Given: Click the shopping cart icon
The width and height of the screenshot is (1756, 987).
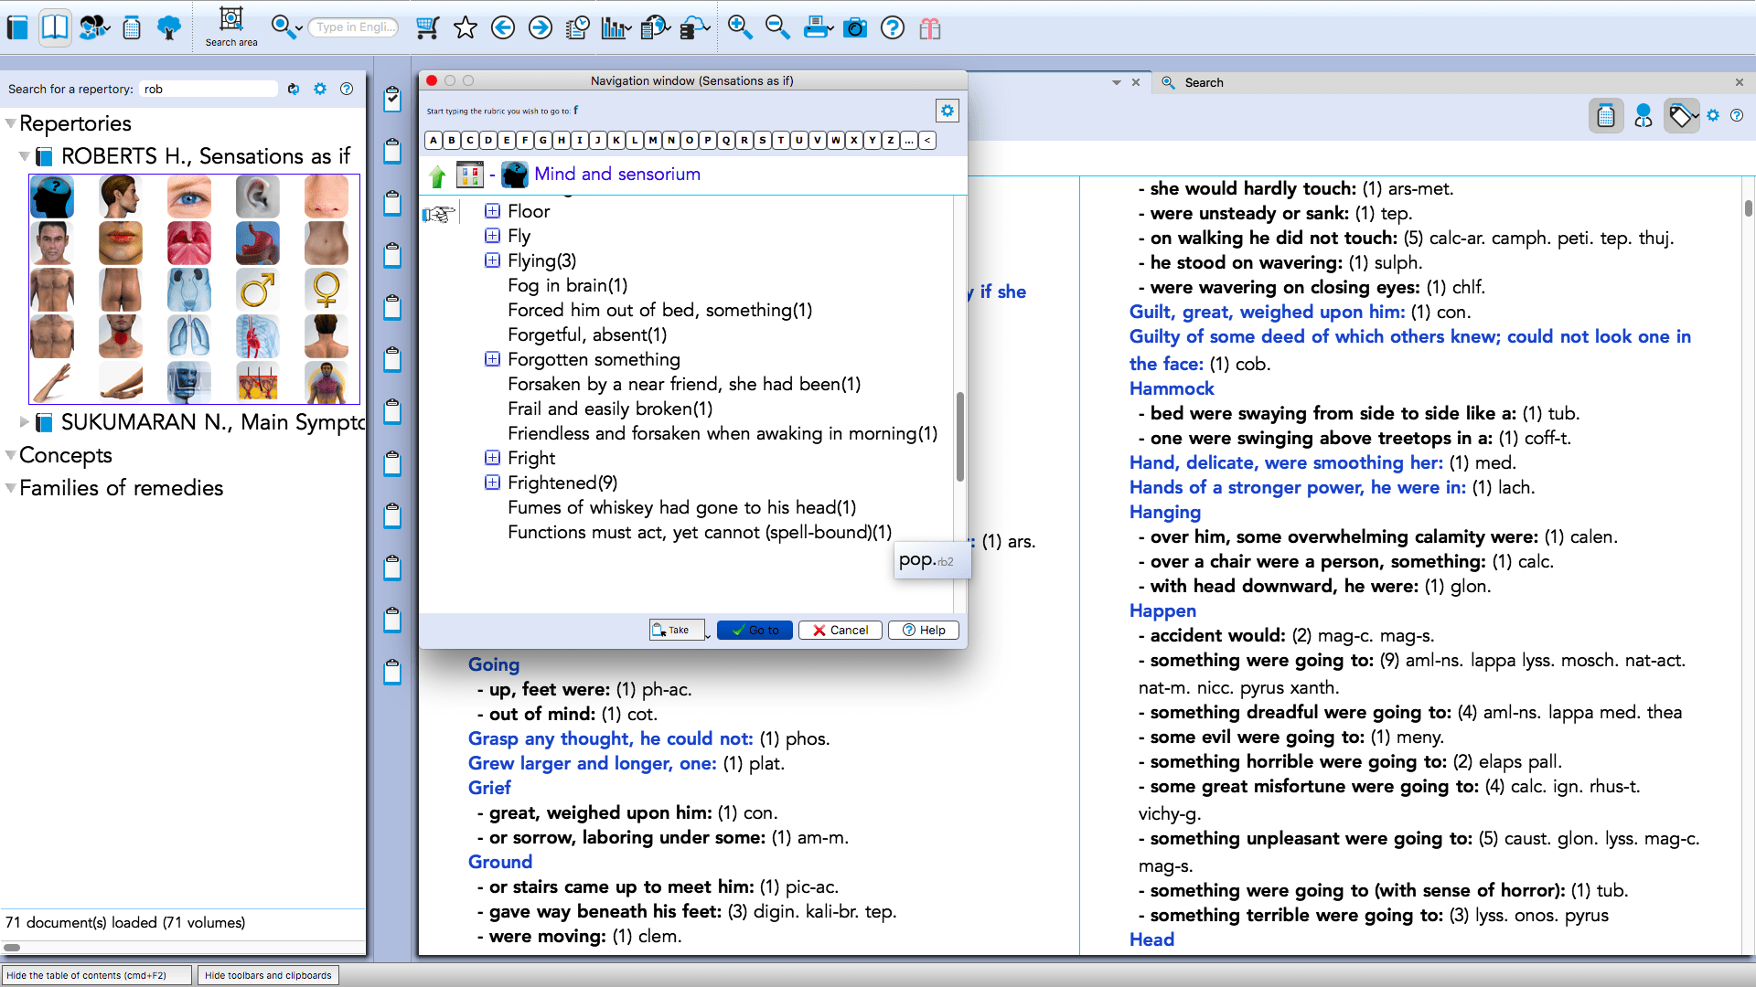Looking at the screenshot, I should [x=427, y=28].
